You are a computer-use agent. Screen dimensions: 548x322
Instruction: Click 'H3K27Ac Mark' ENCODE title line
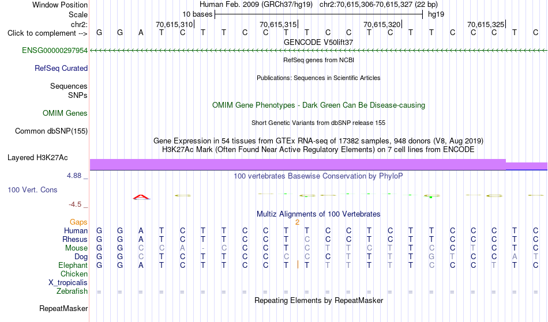pyautogui.click(x=318, y=150)
